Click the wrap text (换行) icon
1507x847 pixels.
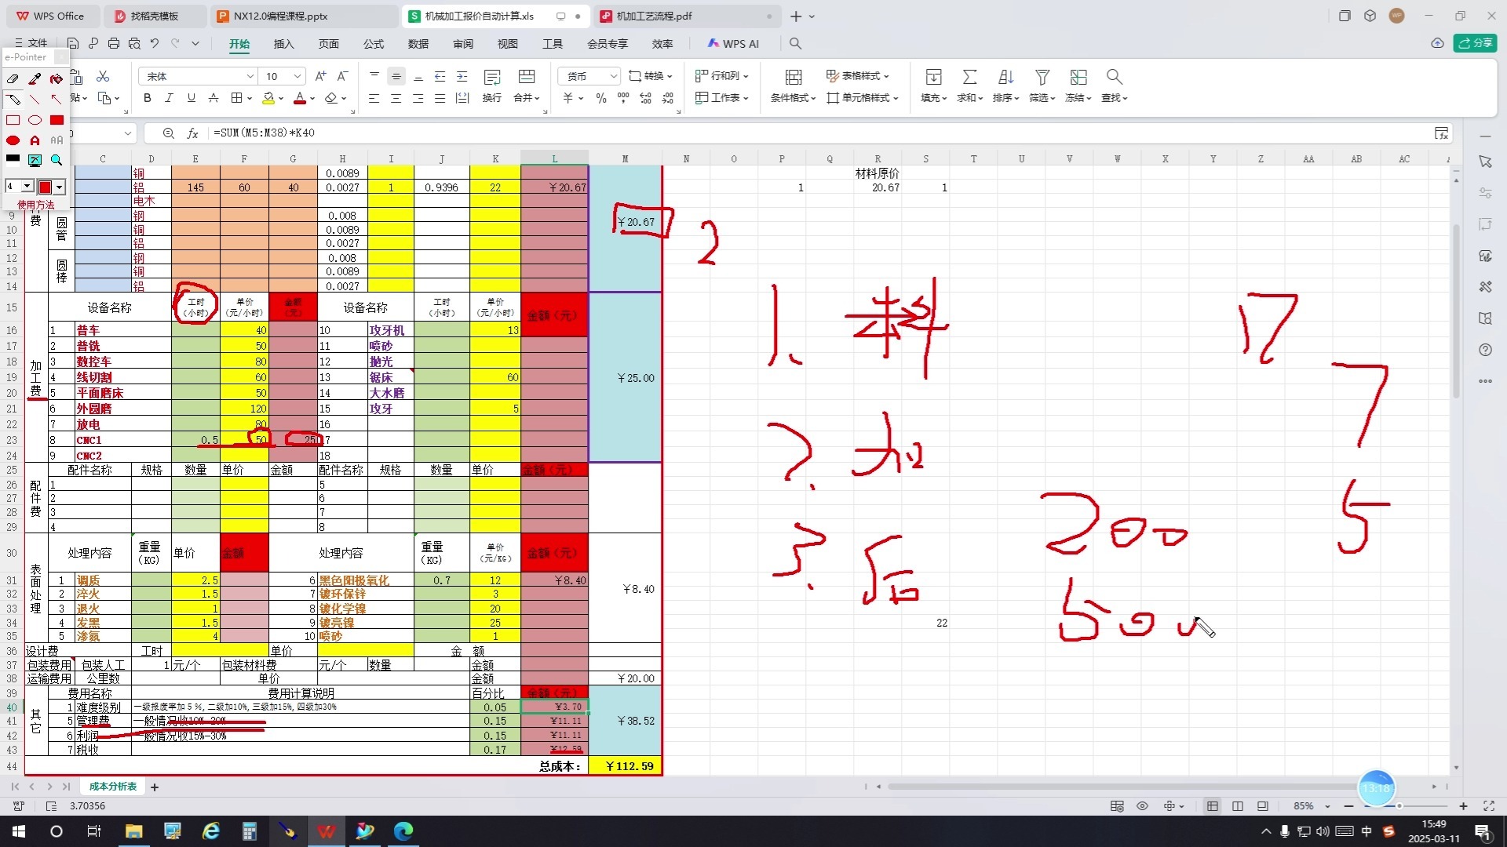(x=491, y=77)
